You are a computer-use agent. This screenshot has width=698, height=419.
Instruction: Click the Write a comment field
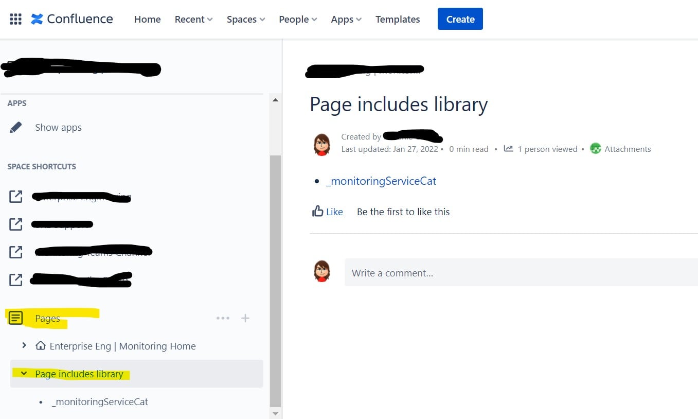[x=521, y=272]
